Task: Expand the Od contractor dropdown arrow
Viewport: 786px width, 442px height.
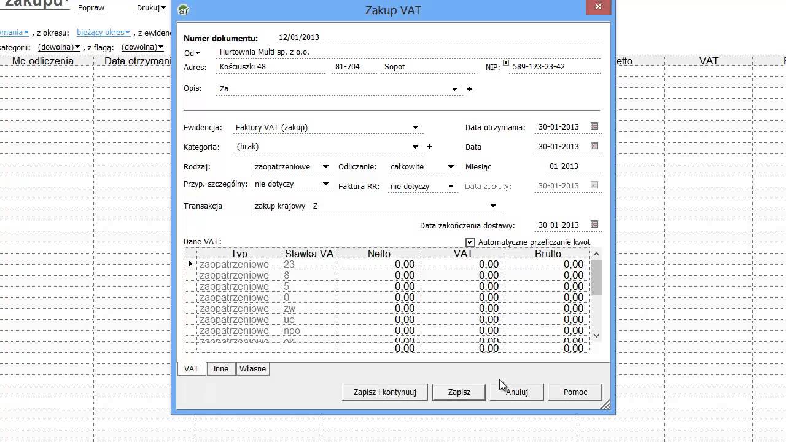Action: 198,53
